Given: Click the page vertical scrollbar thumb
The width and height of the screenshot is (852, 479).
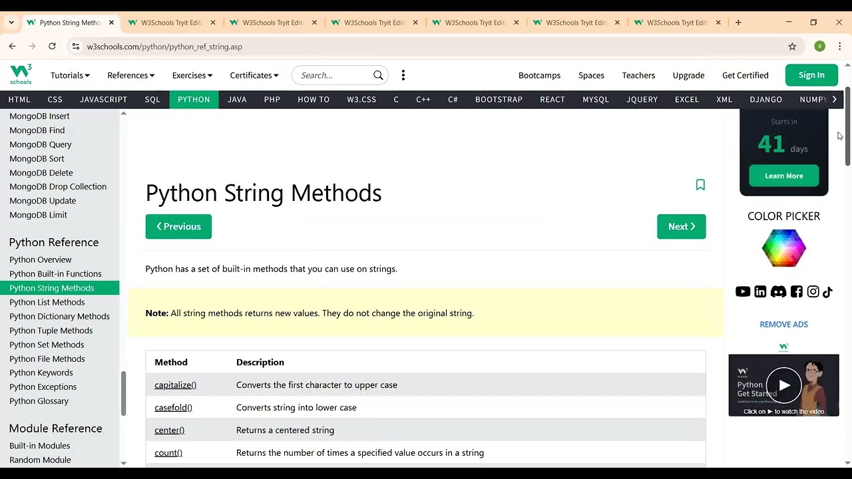Looking at the screenshot, I should click(x=847, y=126).
